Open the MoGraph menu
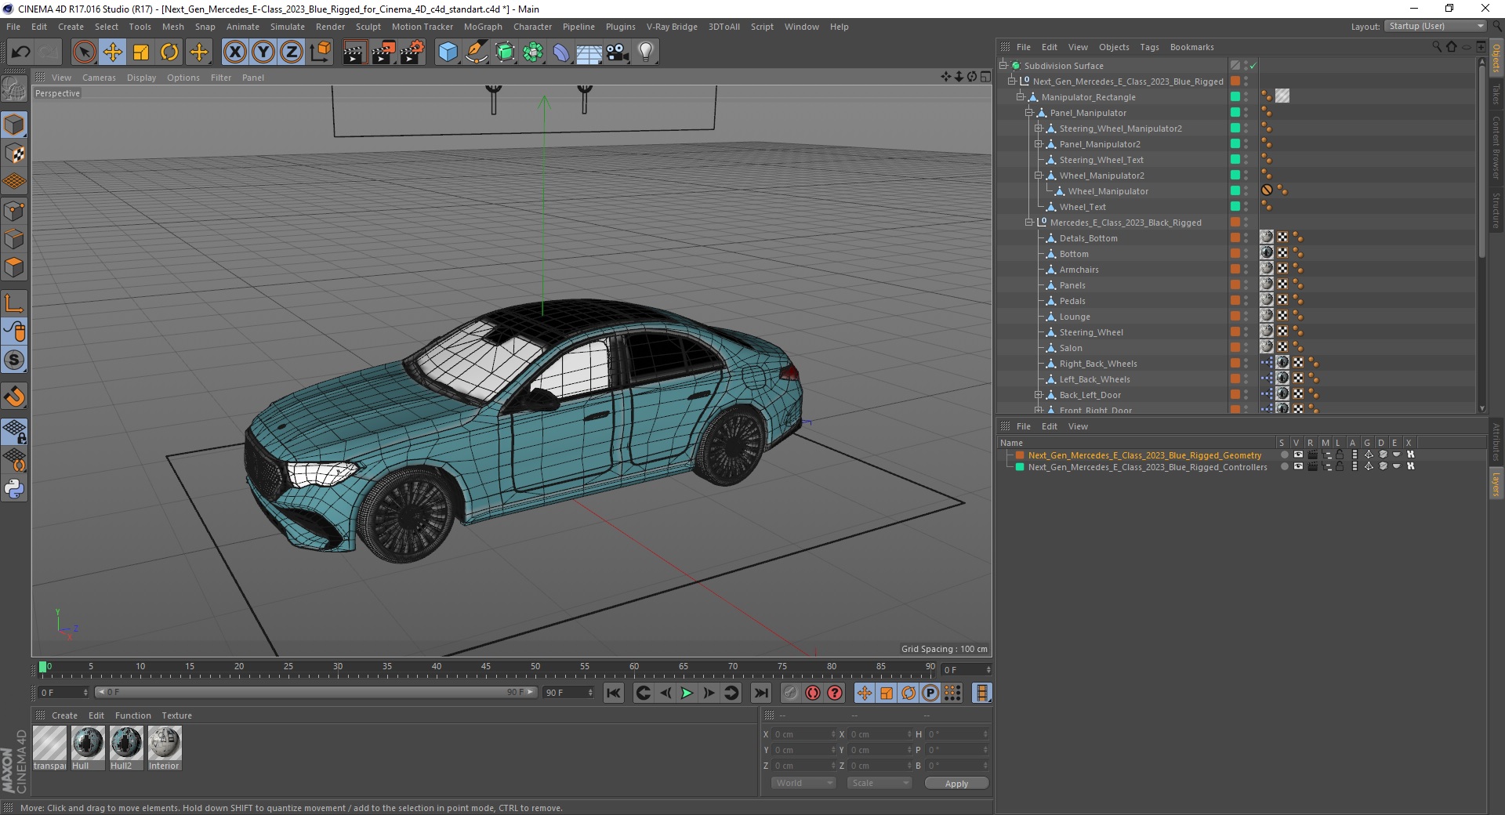 coord(483,27)
